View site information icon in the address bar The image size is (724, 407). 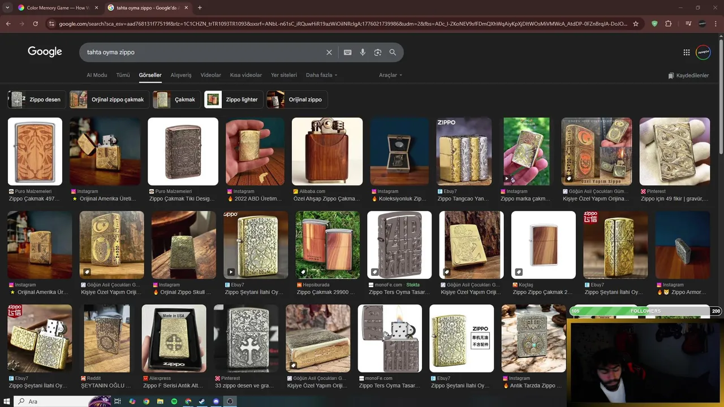click(x=51, y=24)
